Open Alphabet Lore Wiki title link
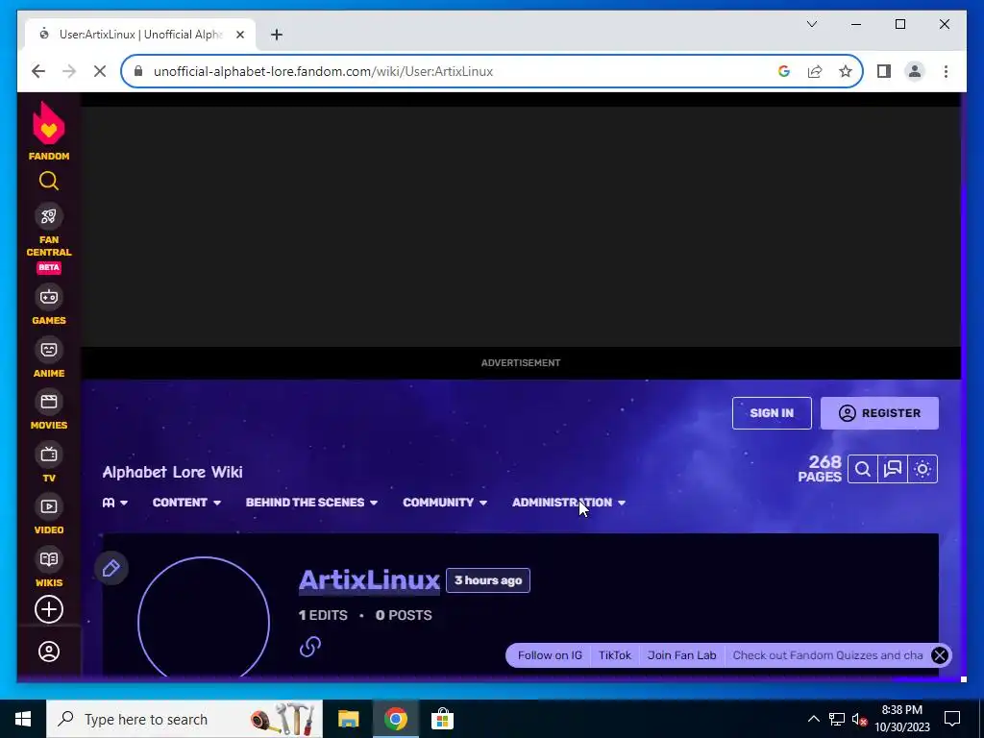The width and height of the screenshot is (984, 738). 173,472
